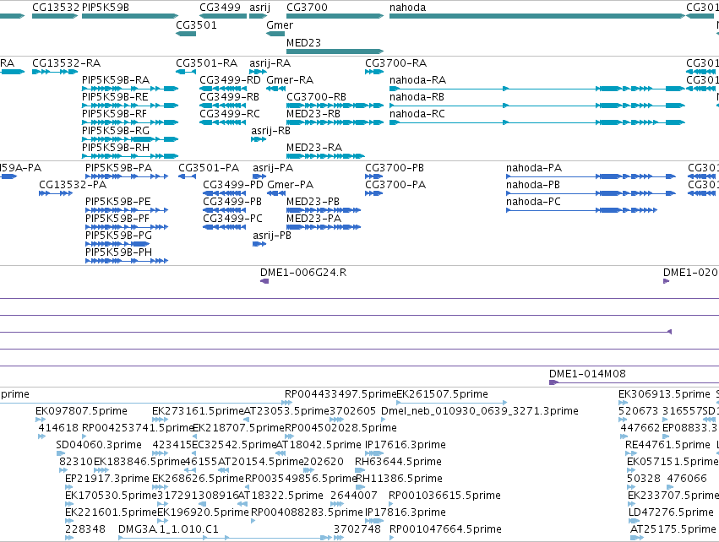Image resolution: width=719 pixels, height=542 pixels.
Task: Select protein PIP5K59B-PG
Action: coord(118,236)
